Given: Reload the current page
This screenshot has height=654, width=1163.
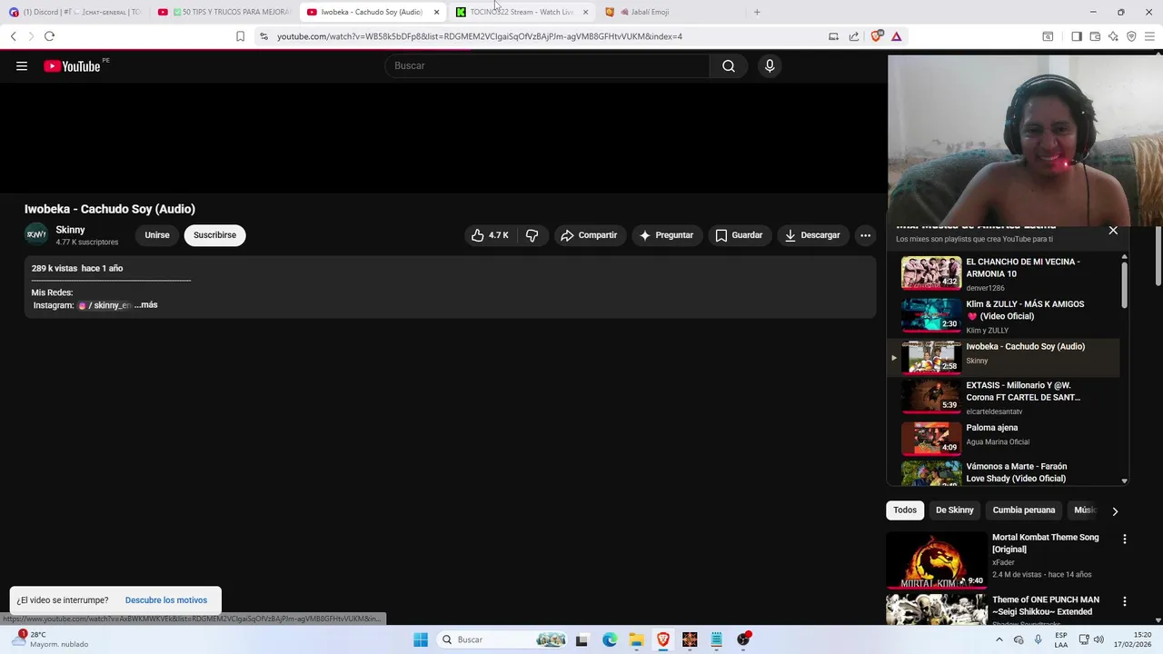Looking at the screenshot, I should (x=49, y=36).
